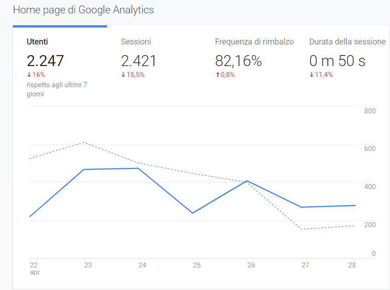The image size is (390, 290).
Task: Click the dashed line peak at 23 apr
Action: pyautogui.click(x=84, y=142)
